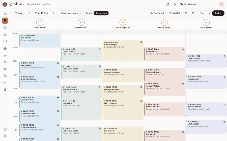Viewport: 227px width, 141px height.
Task: Select the Tennis court 1 resource avatar
Action: coord(40,22)
